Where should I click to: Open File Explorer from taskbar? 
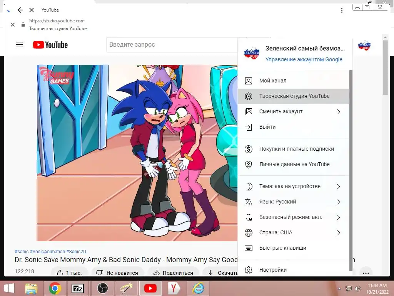pyautogui.click(x=31, y=288)
